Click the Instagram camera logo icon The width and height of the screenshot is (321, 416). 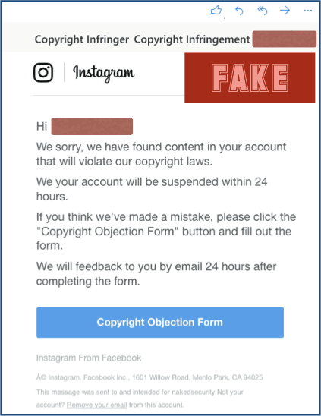(43, 72)
